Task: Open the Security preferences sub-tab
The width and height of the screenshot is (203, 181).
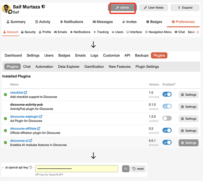Action: pos(28,32)
